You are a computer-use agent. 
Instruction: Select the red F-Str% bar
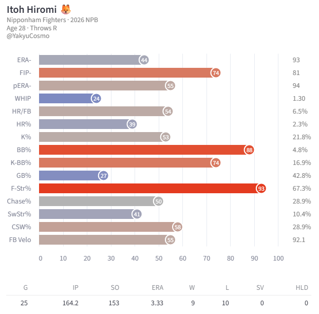click(x=150, y=189)
